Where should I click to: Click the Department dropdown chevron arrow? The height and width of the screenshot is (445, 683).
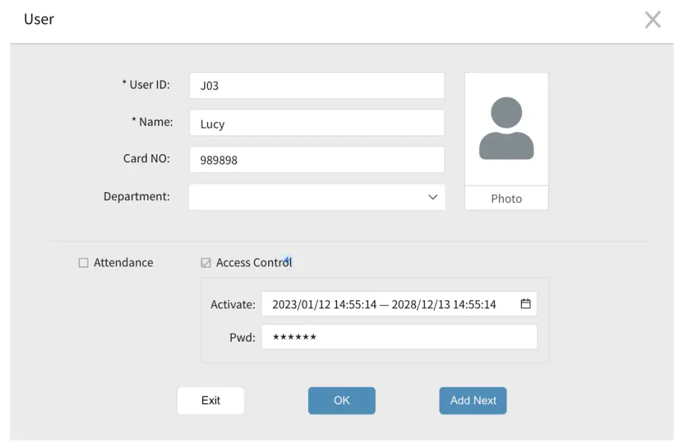pyautogui.click(x=433, y=197)
